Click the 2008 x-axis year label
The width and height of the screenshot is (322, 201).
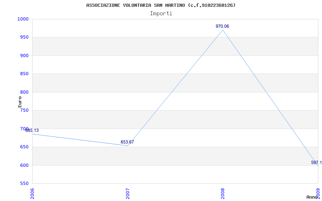[x=223, y=194]
